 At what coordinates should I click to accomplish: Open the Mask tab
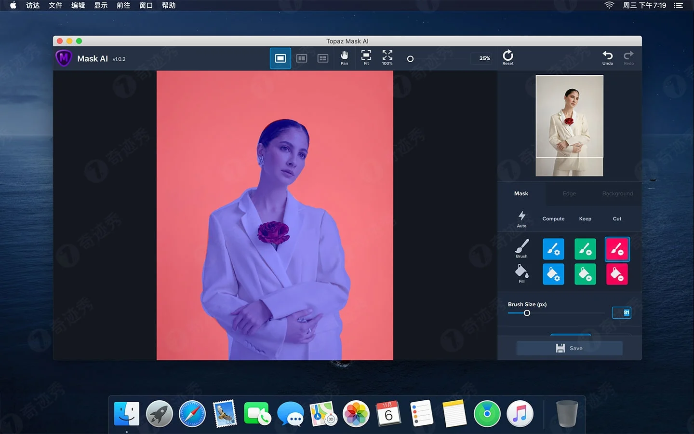521,193
